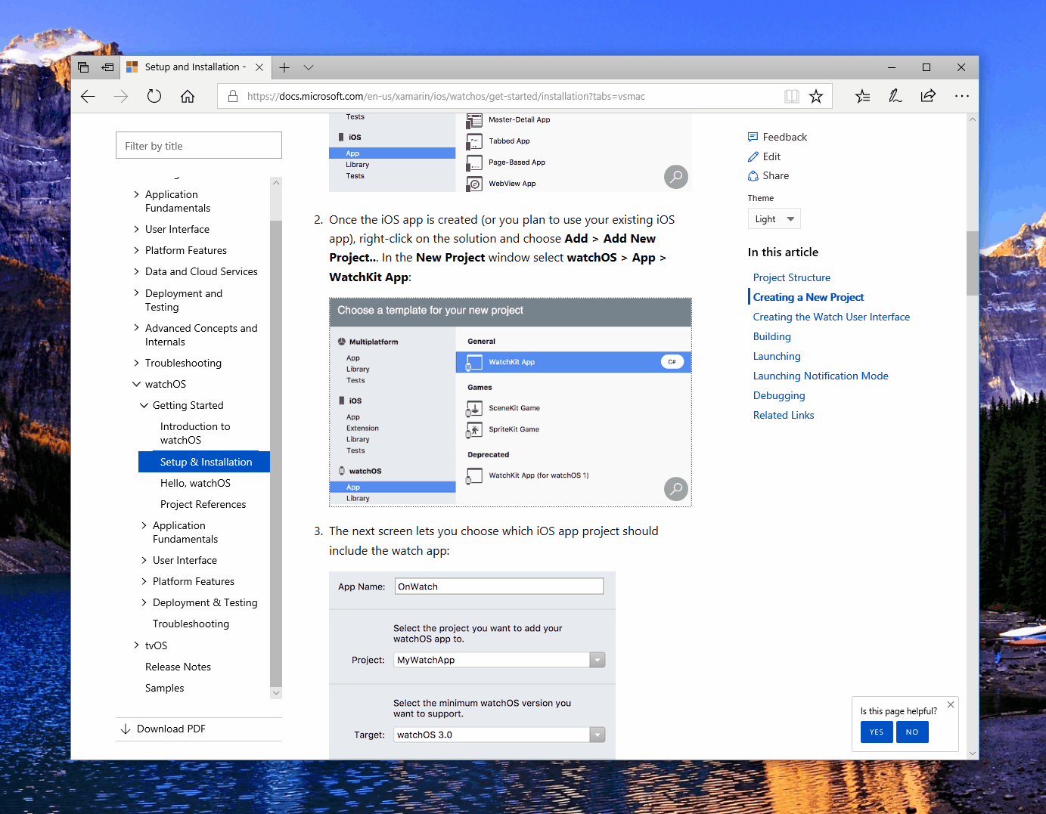Click the Edit pencil icon

tap(753, 156)
